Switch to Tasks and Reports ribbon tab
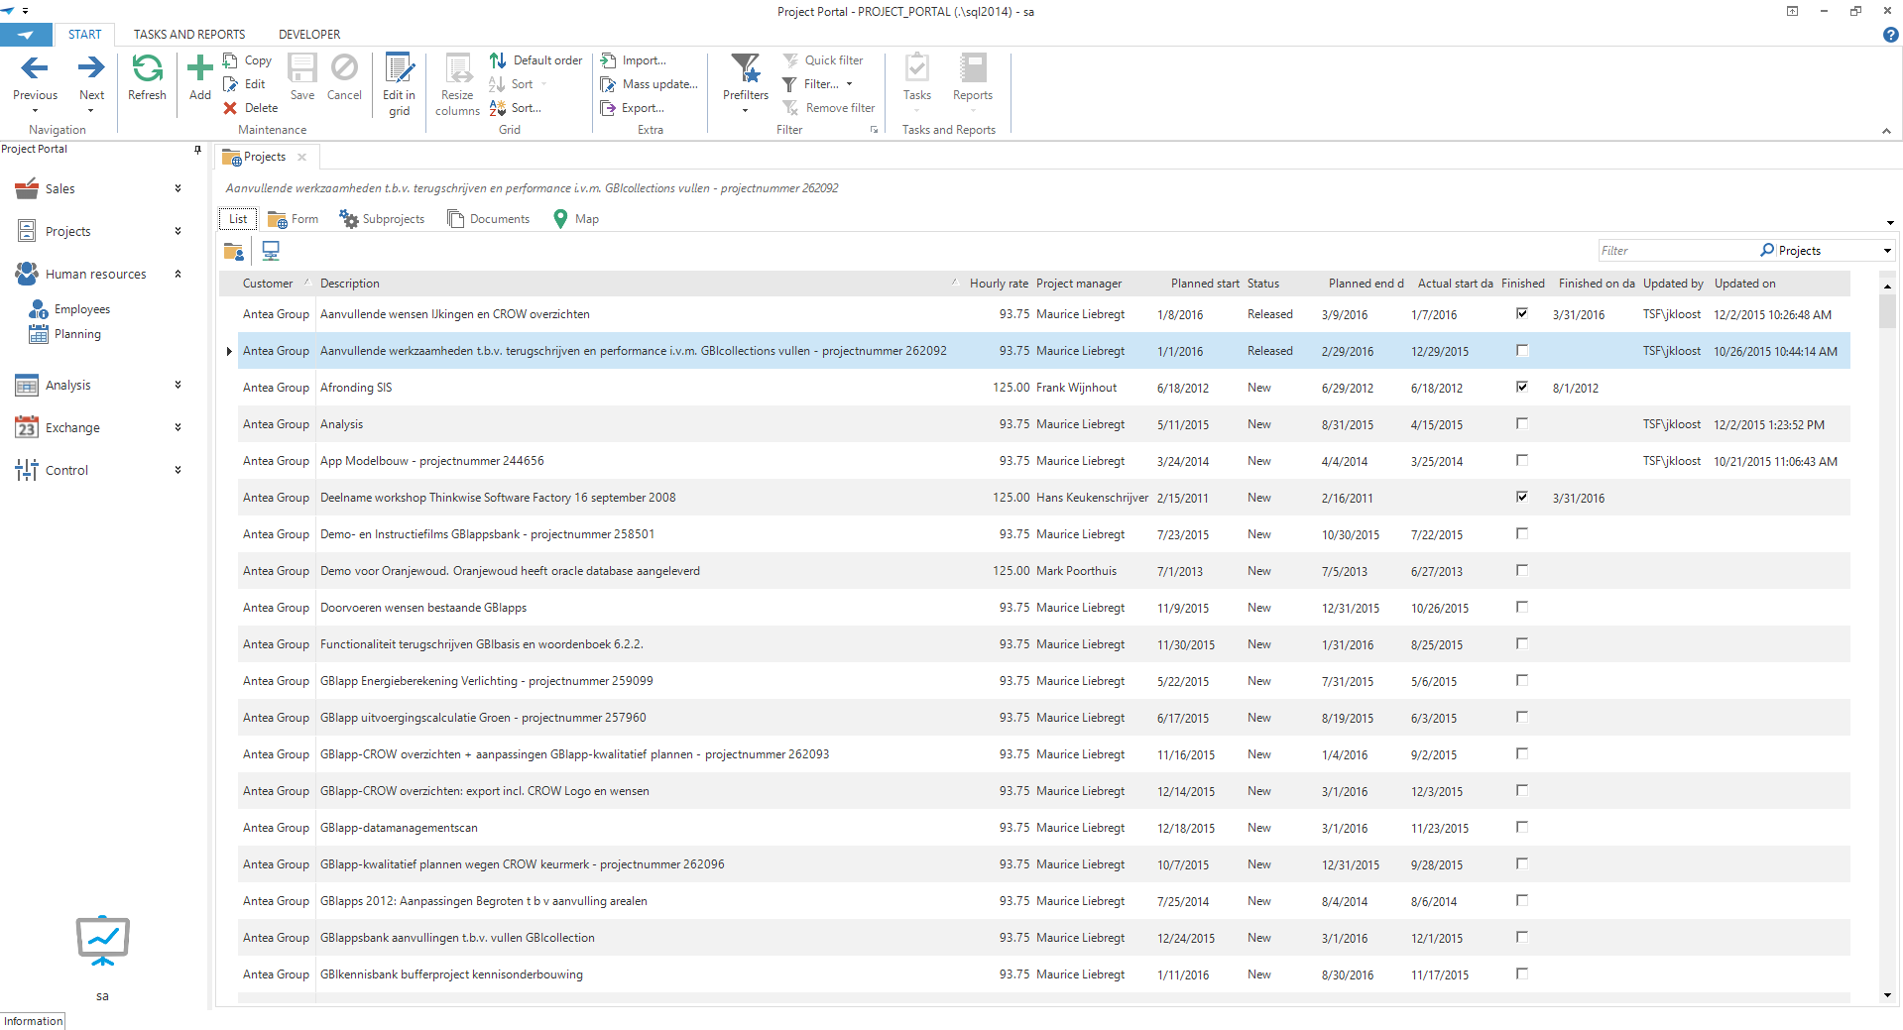1903x1030 pixels. click(x=189, y=35)
